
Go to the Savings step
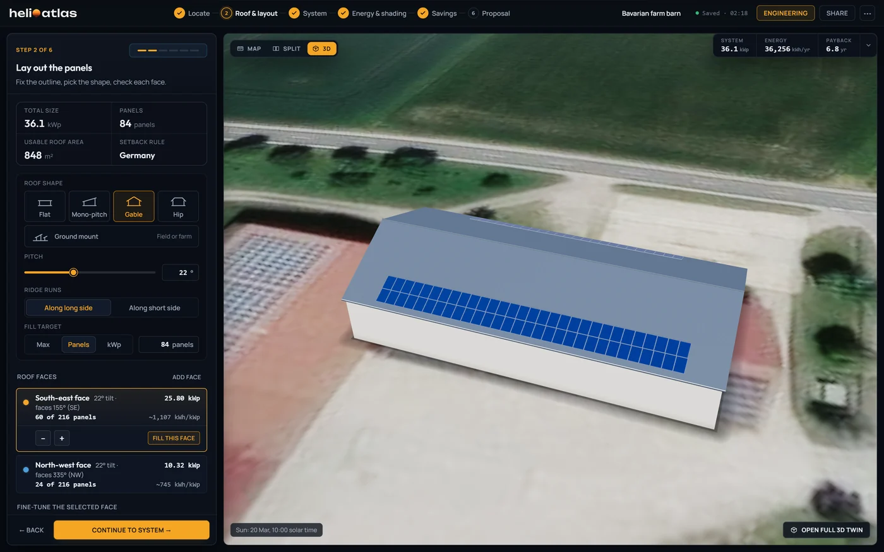437,13
